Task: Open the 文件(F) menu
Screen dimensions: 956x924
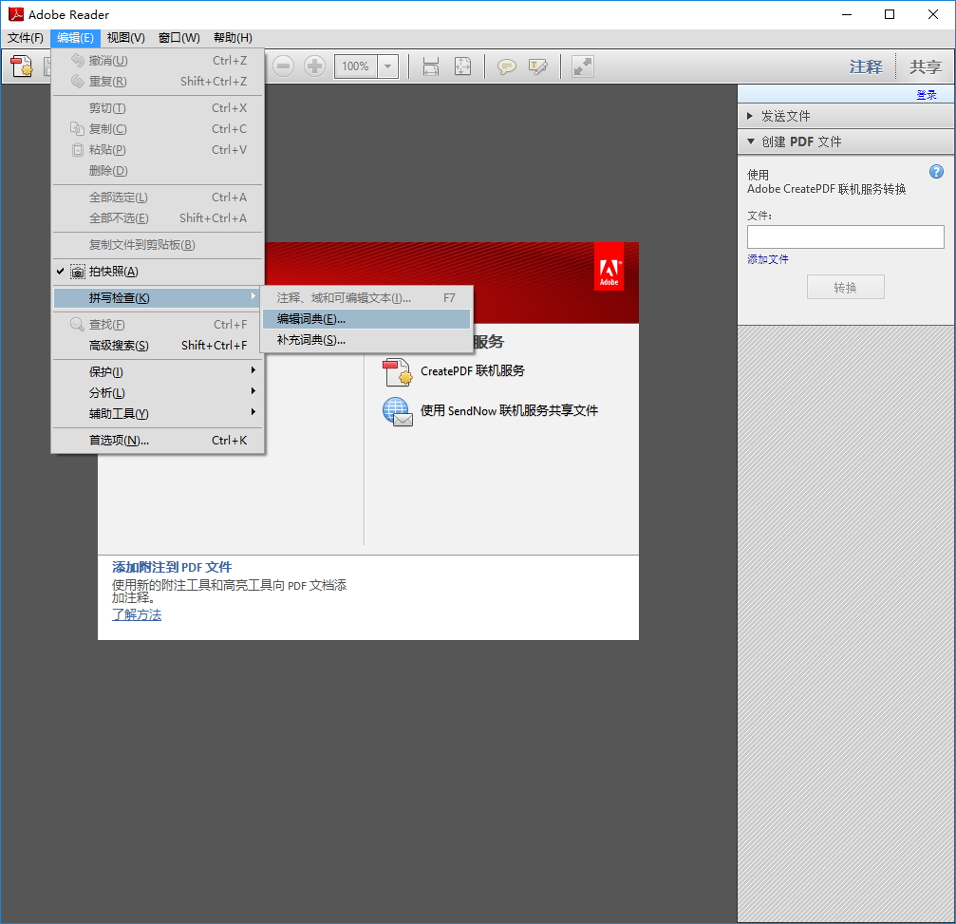Action: 25,38
